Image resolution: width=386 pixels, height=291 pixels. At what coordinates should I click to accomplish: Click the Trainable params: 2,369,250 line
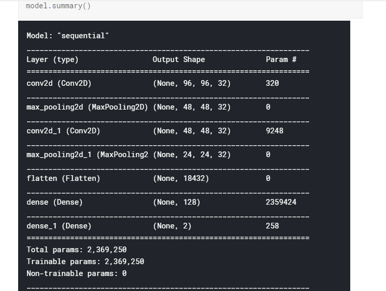85,262
